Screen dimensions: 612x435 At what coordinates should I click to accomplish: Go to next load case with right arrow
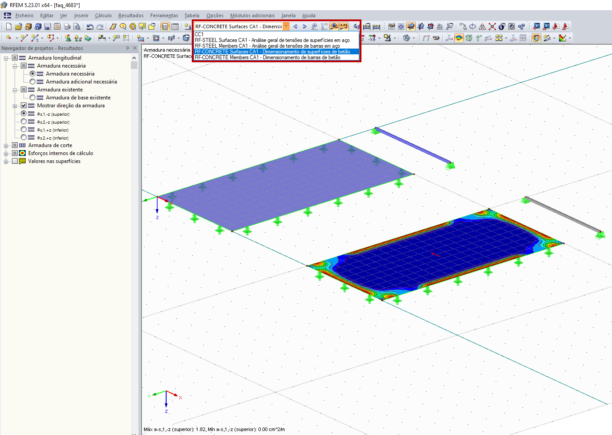coord(304,26)
